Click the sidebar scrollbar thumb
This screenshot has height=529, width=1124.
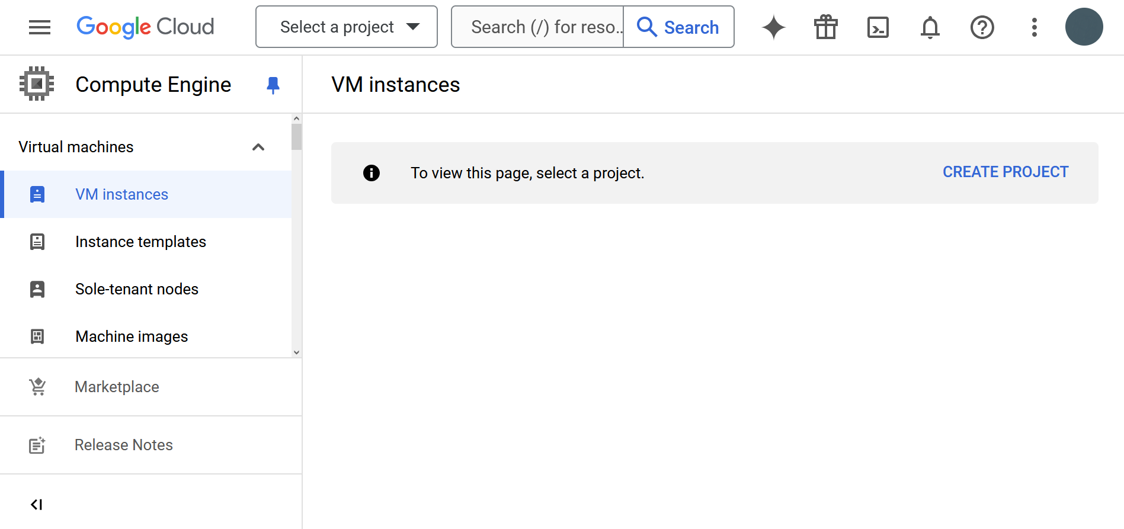pyautogui.click(x=296, y=137)
